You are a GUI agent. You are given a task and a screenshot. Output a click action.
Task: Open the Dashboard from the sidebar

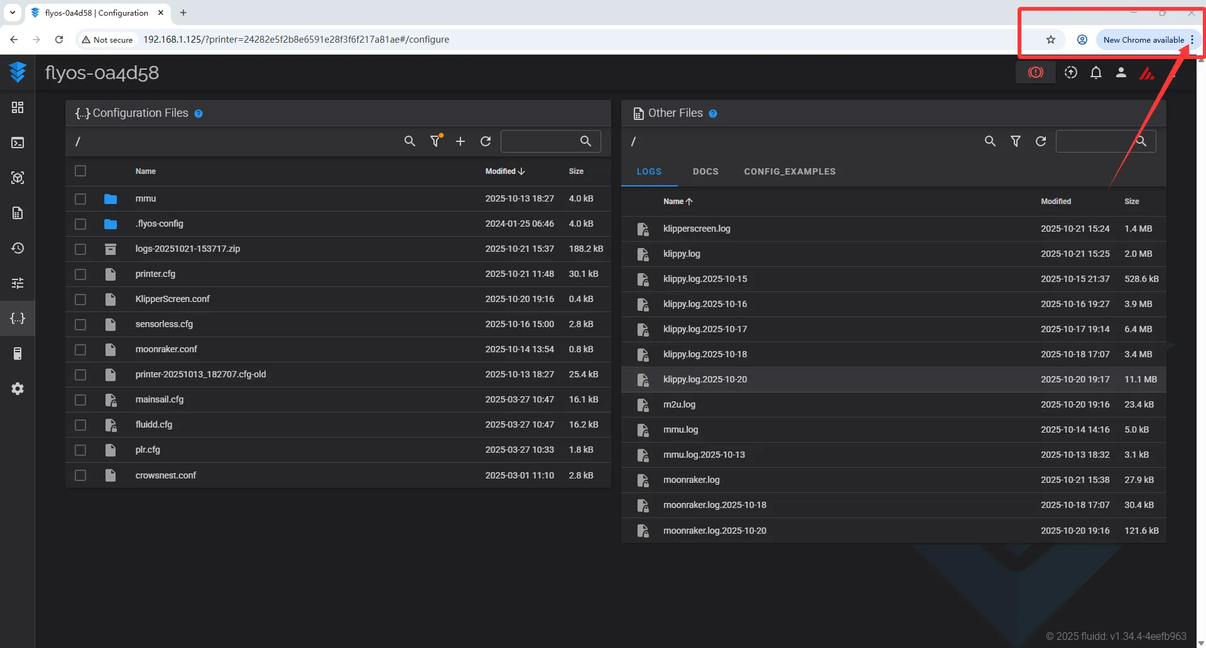[18, 107]
